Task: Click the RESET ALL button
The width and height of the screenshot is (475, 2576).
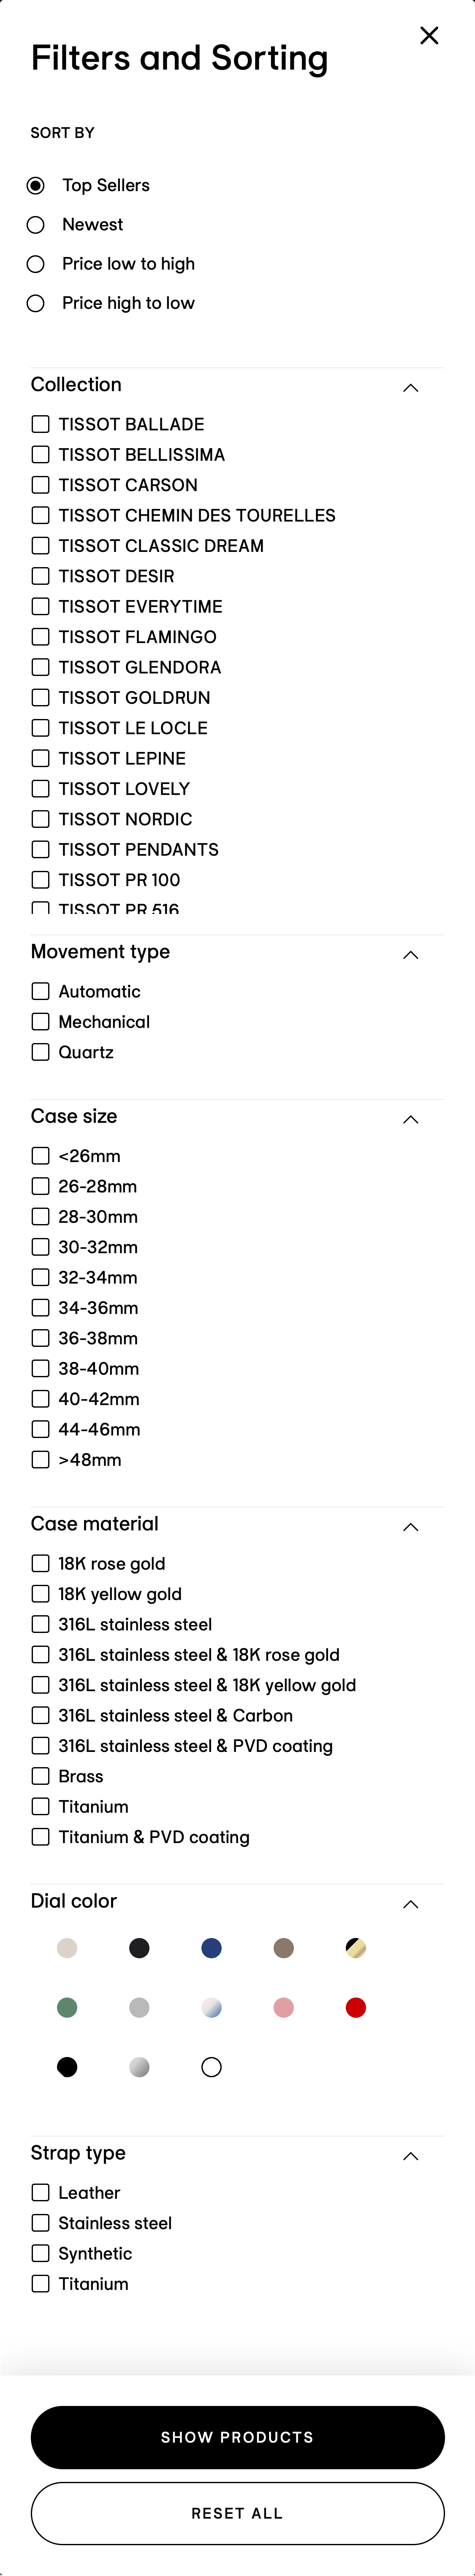Action: coord(237,2513)
